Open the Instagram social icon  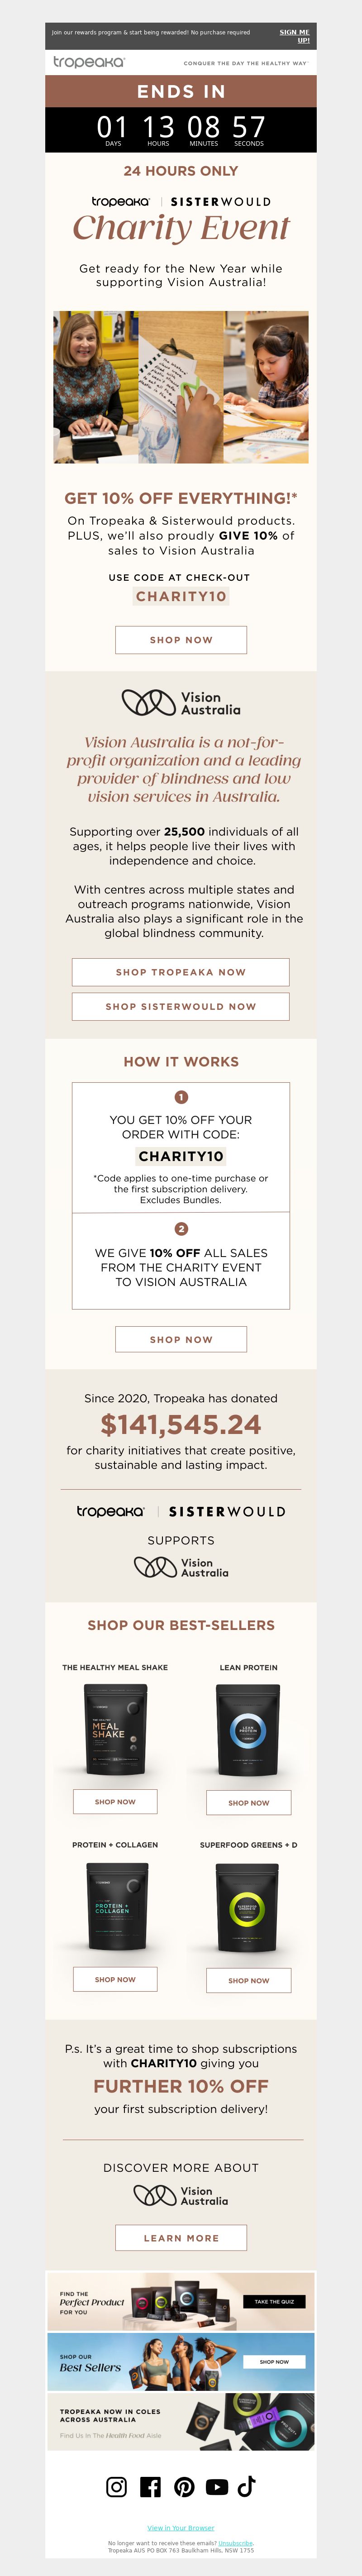117,2486
